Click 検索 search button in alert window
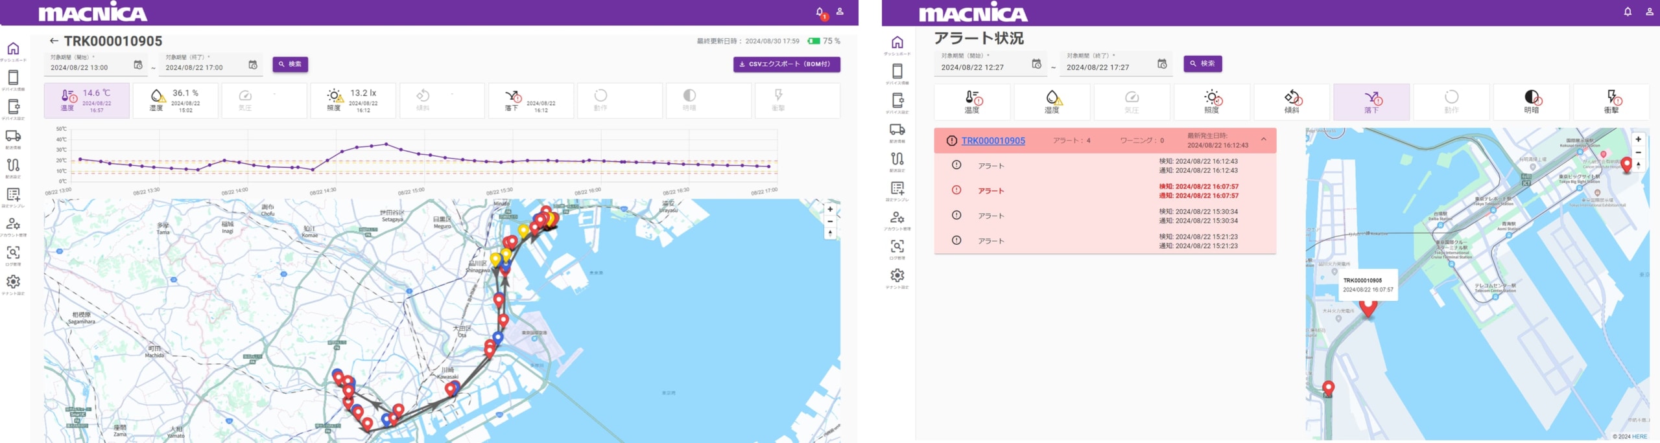 point(1203,63)
